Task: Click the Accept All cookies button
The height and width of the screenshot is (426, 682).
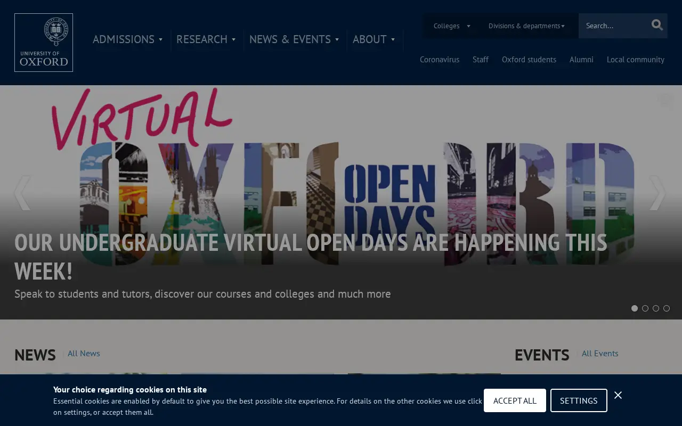Action: click(515, 400)
